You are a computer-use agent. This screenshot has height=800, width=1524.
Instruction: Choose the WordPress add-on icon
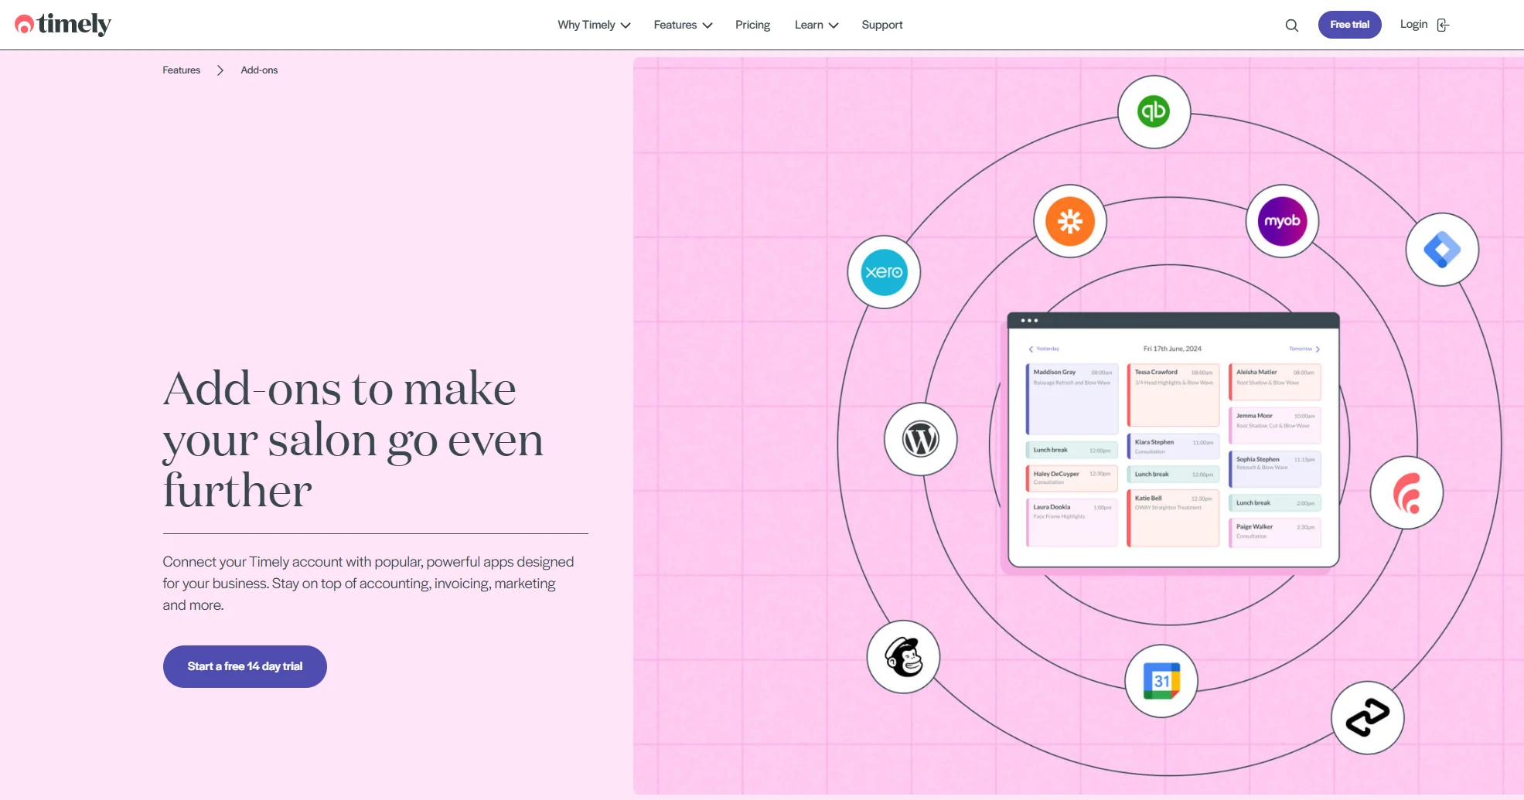tap(920, 438)
